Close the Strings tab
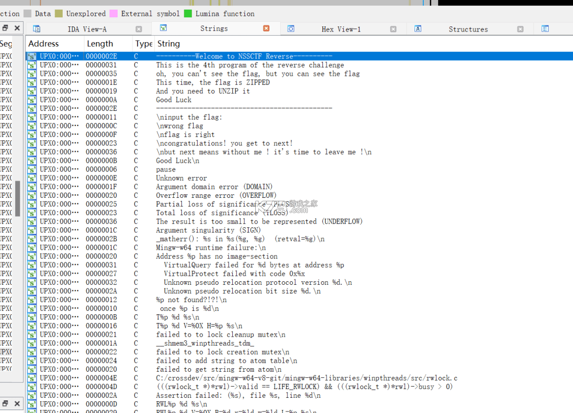 coord(266,28)
